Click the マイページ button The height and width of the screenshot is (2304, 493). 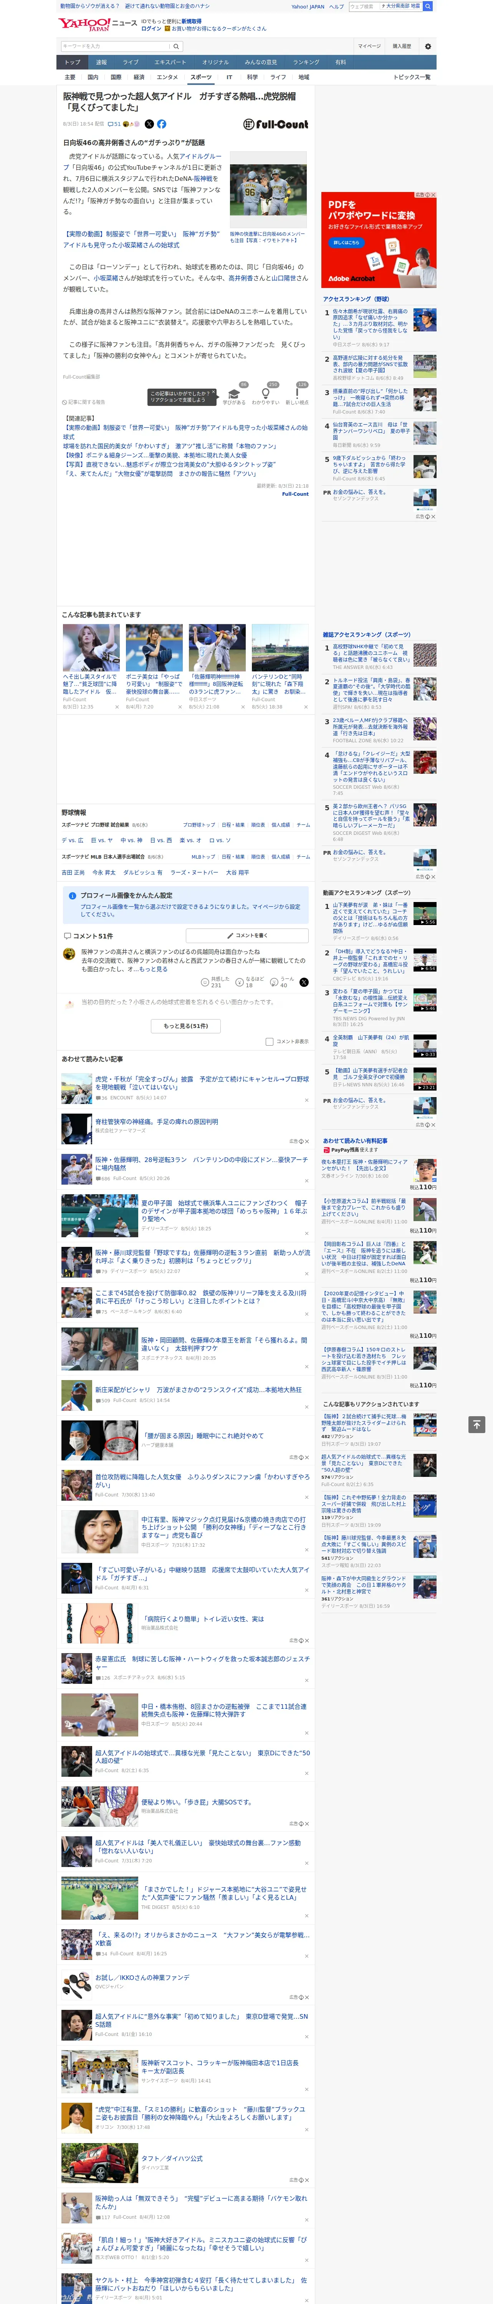point(369,46)
